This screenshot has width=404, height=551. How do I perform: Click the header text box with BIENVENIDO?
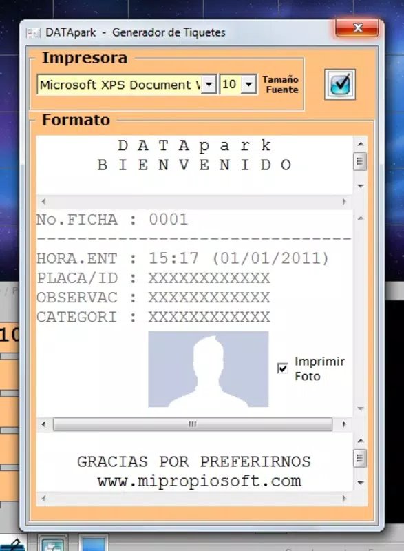(195, 165)
